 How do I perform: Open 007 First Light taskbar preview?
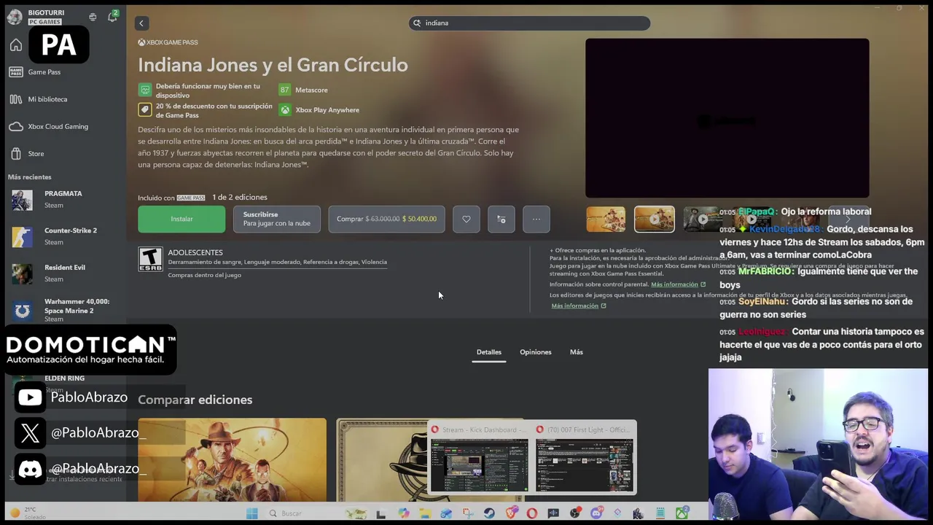[585, 459]
